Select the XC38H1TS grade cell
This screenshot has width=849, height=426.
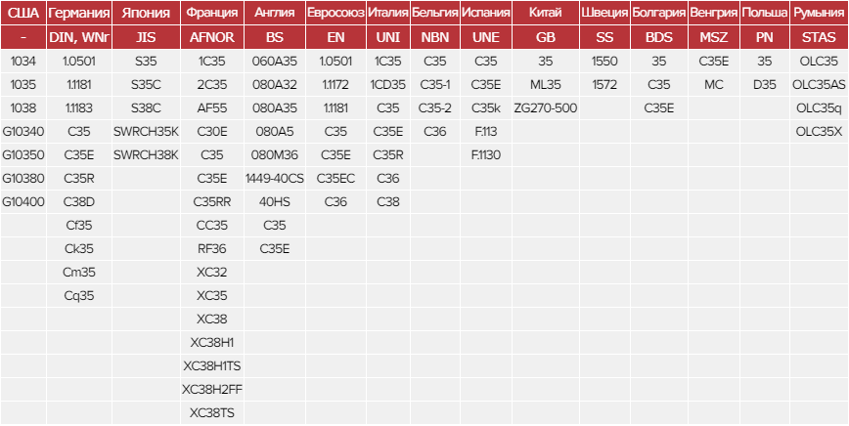pyautogui.click(x=212, y=365)
